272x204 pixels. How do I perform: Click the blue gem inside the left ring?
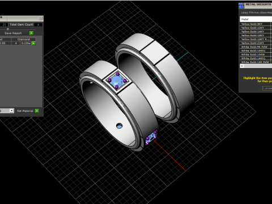[x=119, y=126]
